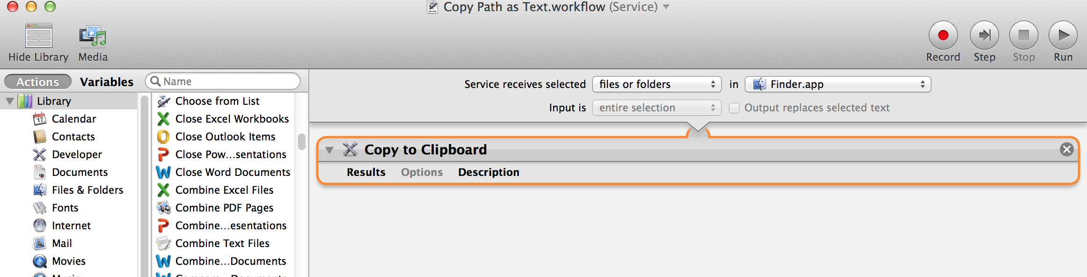Switch to the Variables view
1087x277 pixels.
[107, 81]
